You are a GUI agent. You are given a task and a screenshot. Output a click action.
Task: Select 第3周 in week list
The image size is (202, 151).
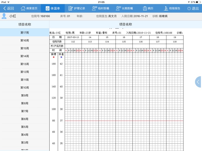(25, 142)
